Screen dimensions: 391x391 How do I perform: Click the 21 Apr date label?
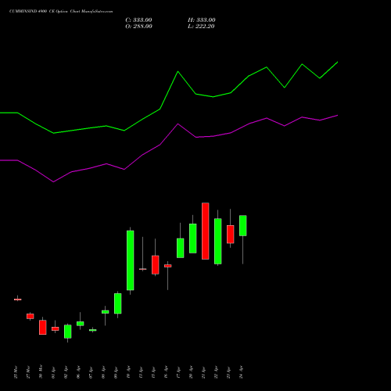pos(203,372)
